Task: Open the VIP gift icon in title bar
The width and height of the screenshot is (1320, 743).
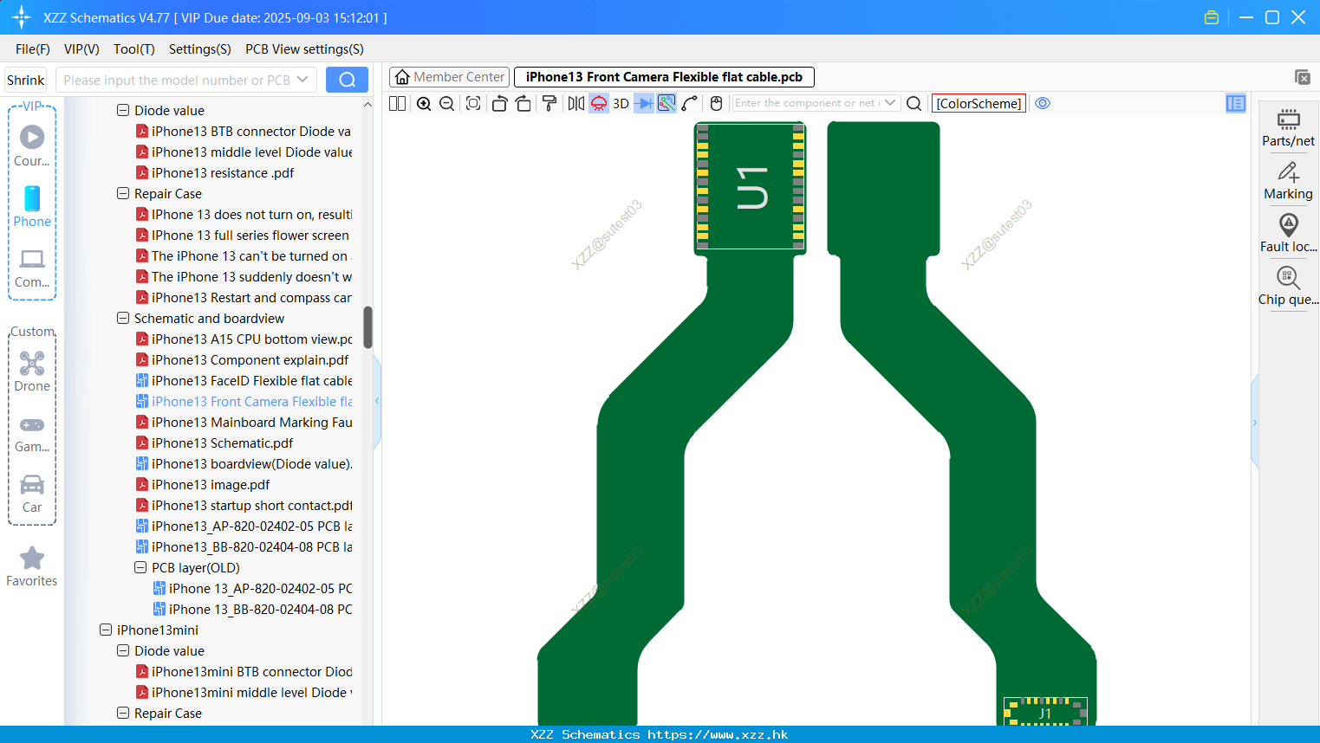Action: click(x=1212, y=17)
